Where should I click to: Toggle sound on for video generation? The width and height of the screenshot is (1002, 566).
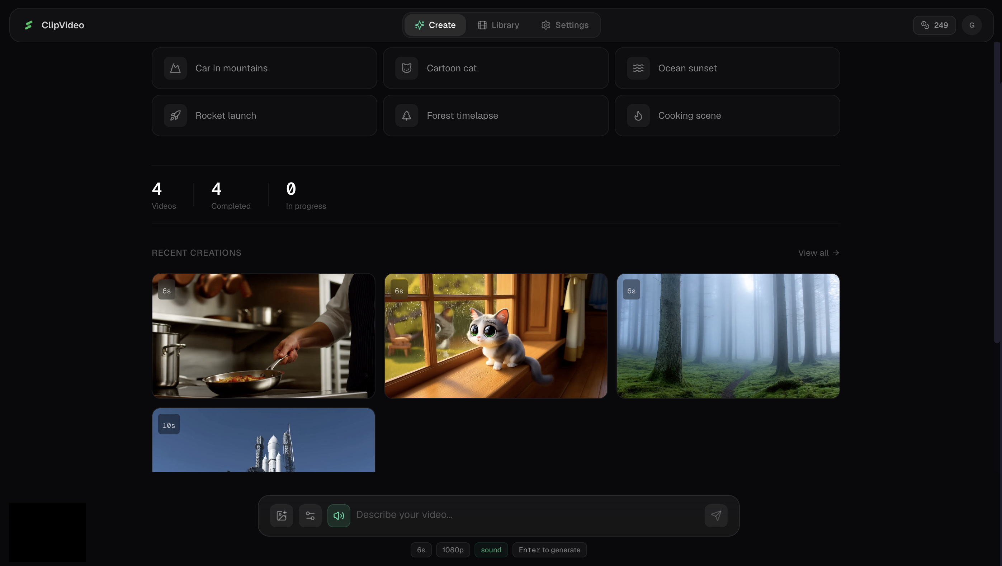tap(491, 550)
